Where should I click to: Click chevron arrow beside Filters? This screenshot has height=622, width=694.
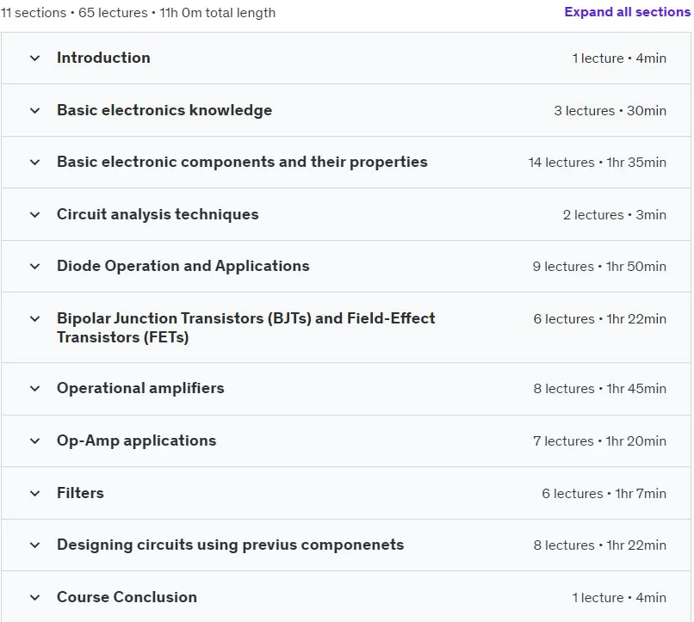(35, 493)
